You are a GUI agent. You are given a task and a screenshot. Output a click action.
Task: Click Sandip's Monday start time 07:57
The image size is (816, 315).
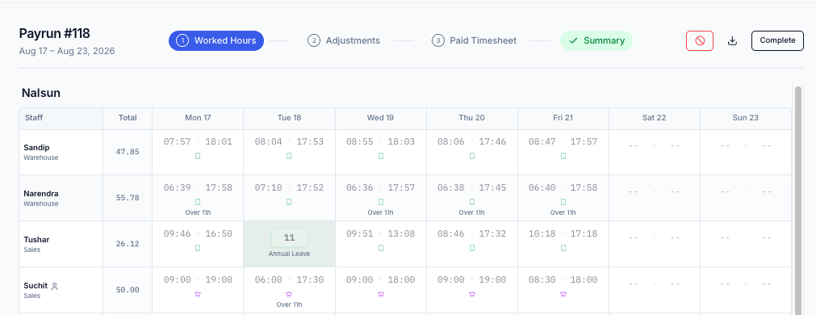coord(177,141)
